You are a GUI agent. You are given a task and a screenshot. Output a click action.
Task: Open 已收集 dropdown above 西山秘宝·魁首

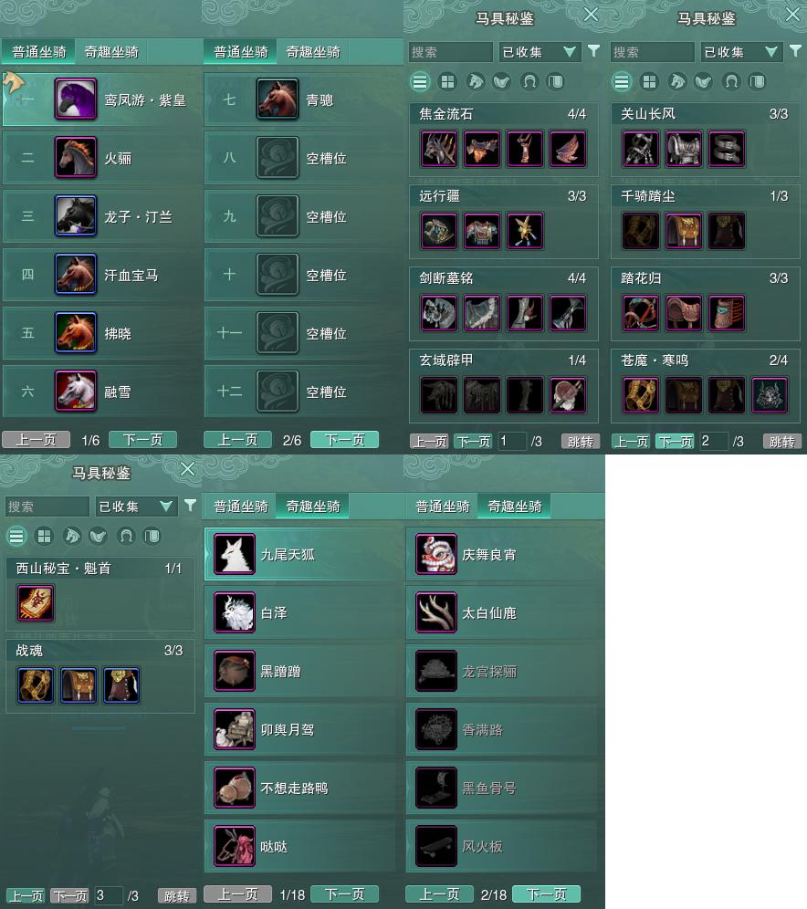click(x=136, y=507)
